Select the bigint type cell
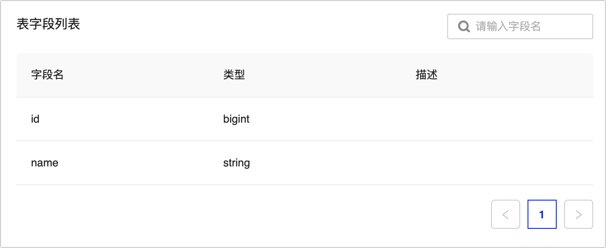Viewport: 606px width, 248px height. pos(236,119)
